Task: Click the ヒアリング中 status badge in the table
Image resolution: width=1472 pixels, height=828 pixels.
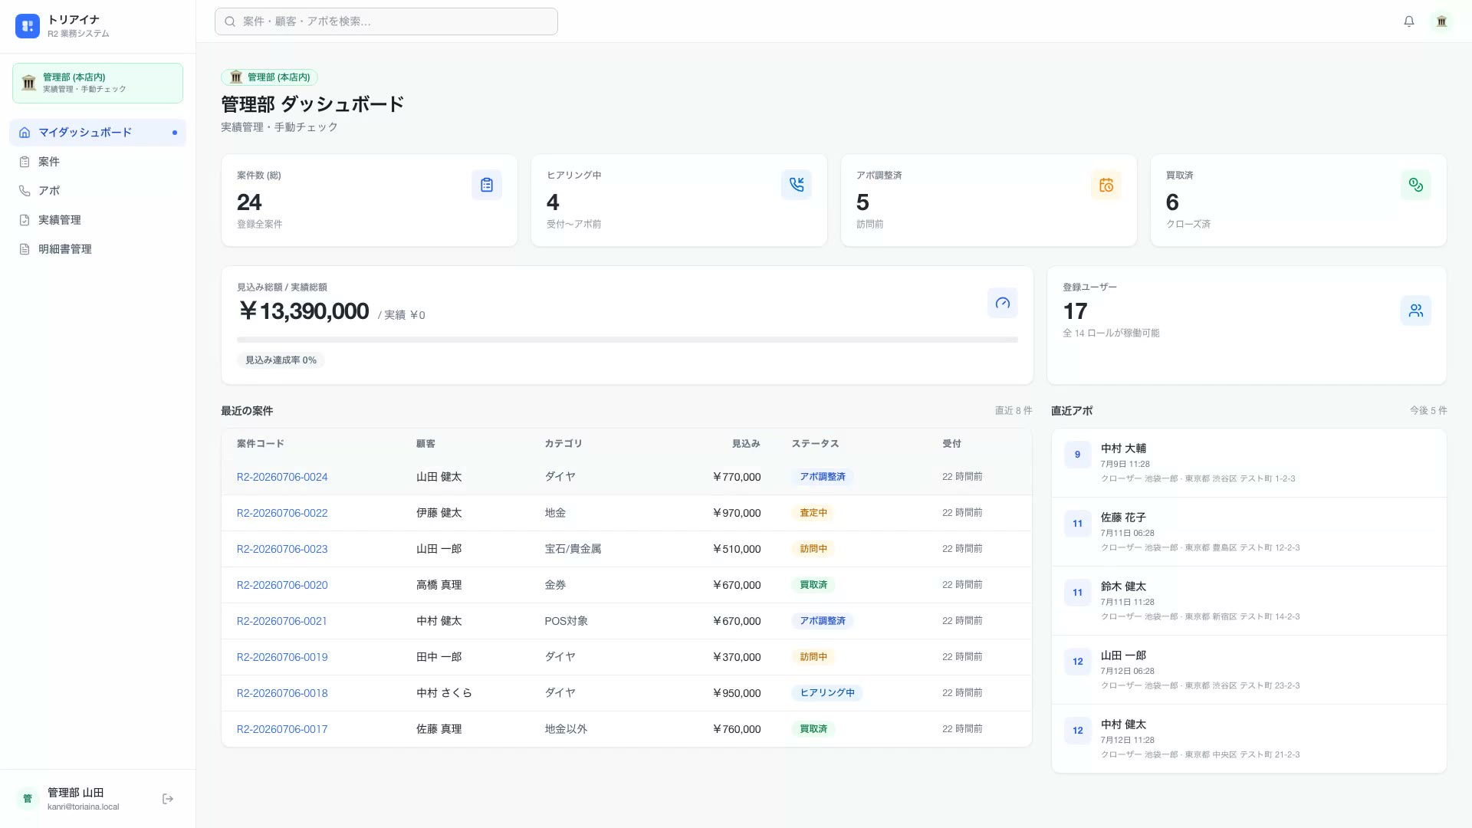Action: pyautogui.click(x=826, y=693)
